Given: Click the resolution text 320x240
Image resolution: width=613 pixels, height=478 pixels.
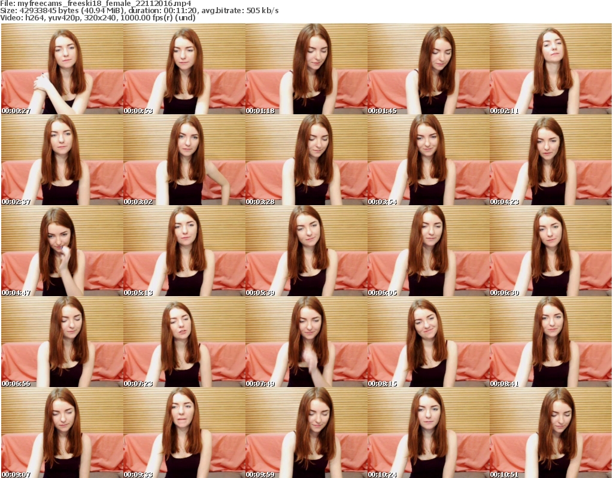Looking at the screenshot, I should coord(99,17).
